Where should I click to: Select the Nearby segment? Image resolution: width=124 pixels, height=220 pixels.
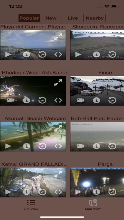(x=95, y=18)
